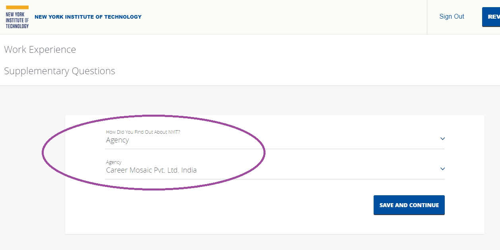Click the NEW YORK INSTITUTE OF TECHNOLOGY header text
The image size is (500, 250).
[88, 17]
